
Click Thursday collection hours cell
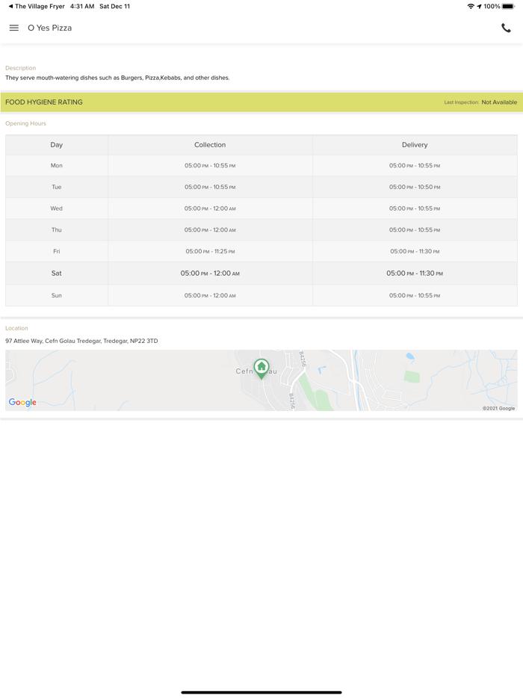pyautogui.click(x=210, y=229)
